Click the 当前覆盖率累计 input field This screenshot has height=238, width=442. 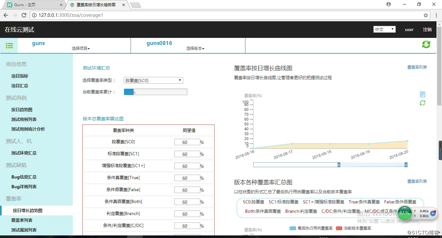coord(155,92)
